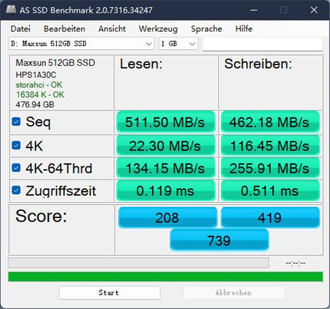Viewport: 330px width, 309px height.
Task: Open the Datei menu
Action: point(20,29)
